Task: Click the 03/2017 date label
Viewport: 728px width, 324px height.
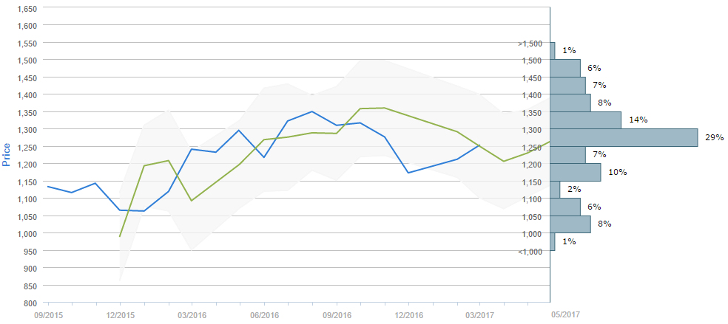Action: point(479,314)
